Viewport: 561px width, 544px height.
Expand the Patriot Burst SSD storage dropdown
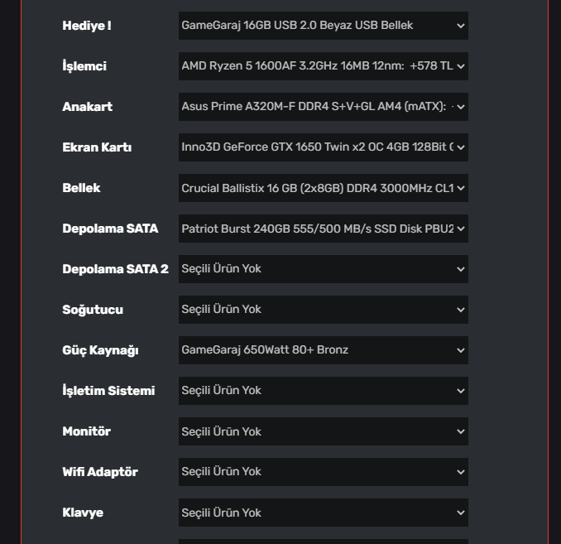pyautogui.click(x=323, y=229)
